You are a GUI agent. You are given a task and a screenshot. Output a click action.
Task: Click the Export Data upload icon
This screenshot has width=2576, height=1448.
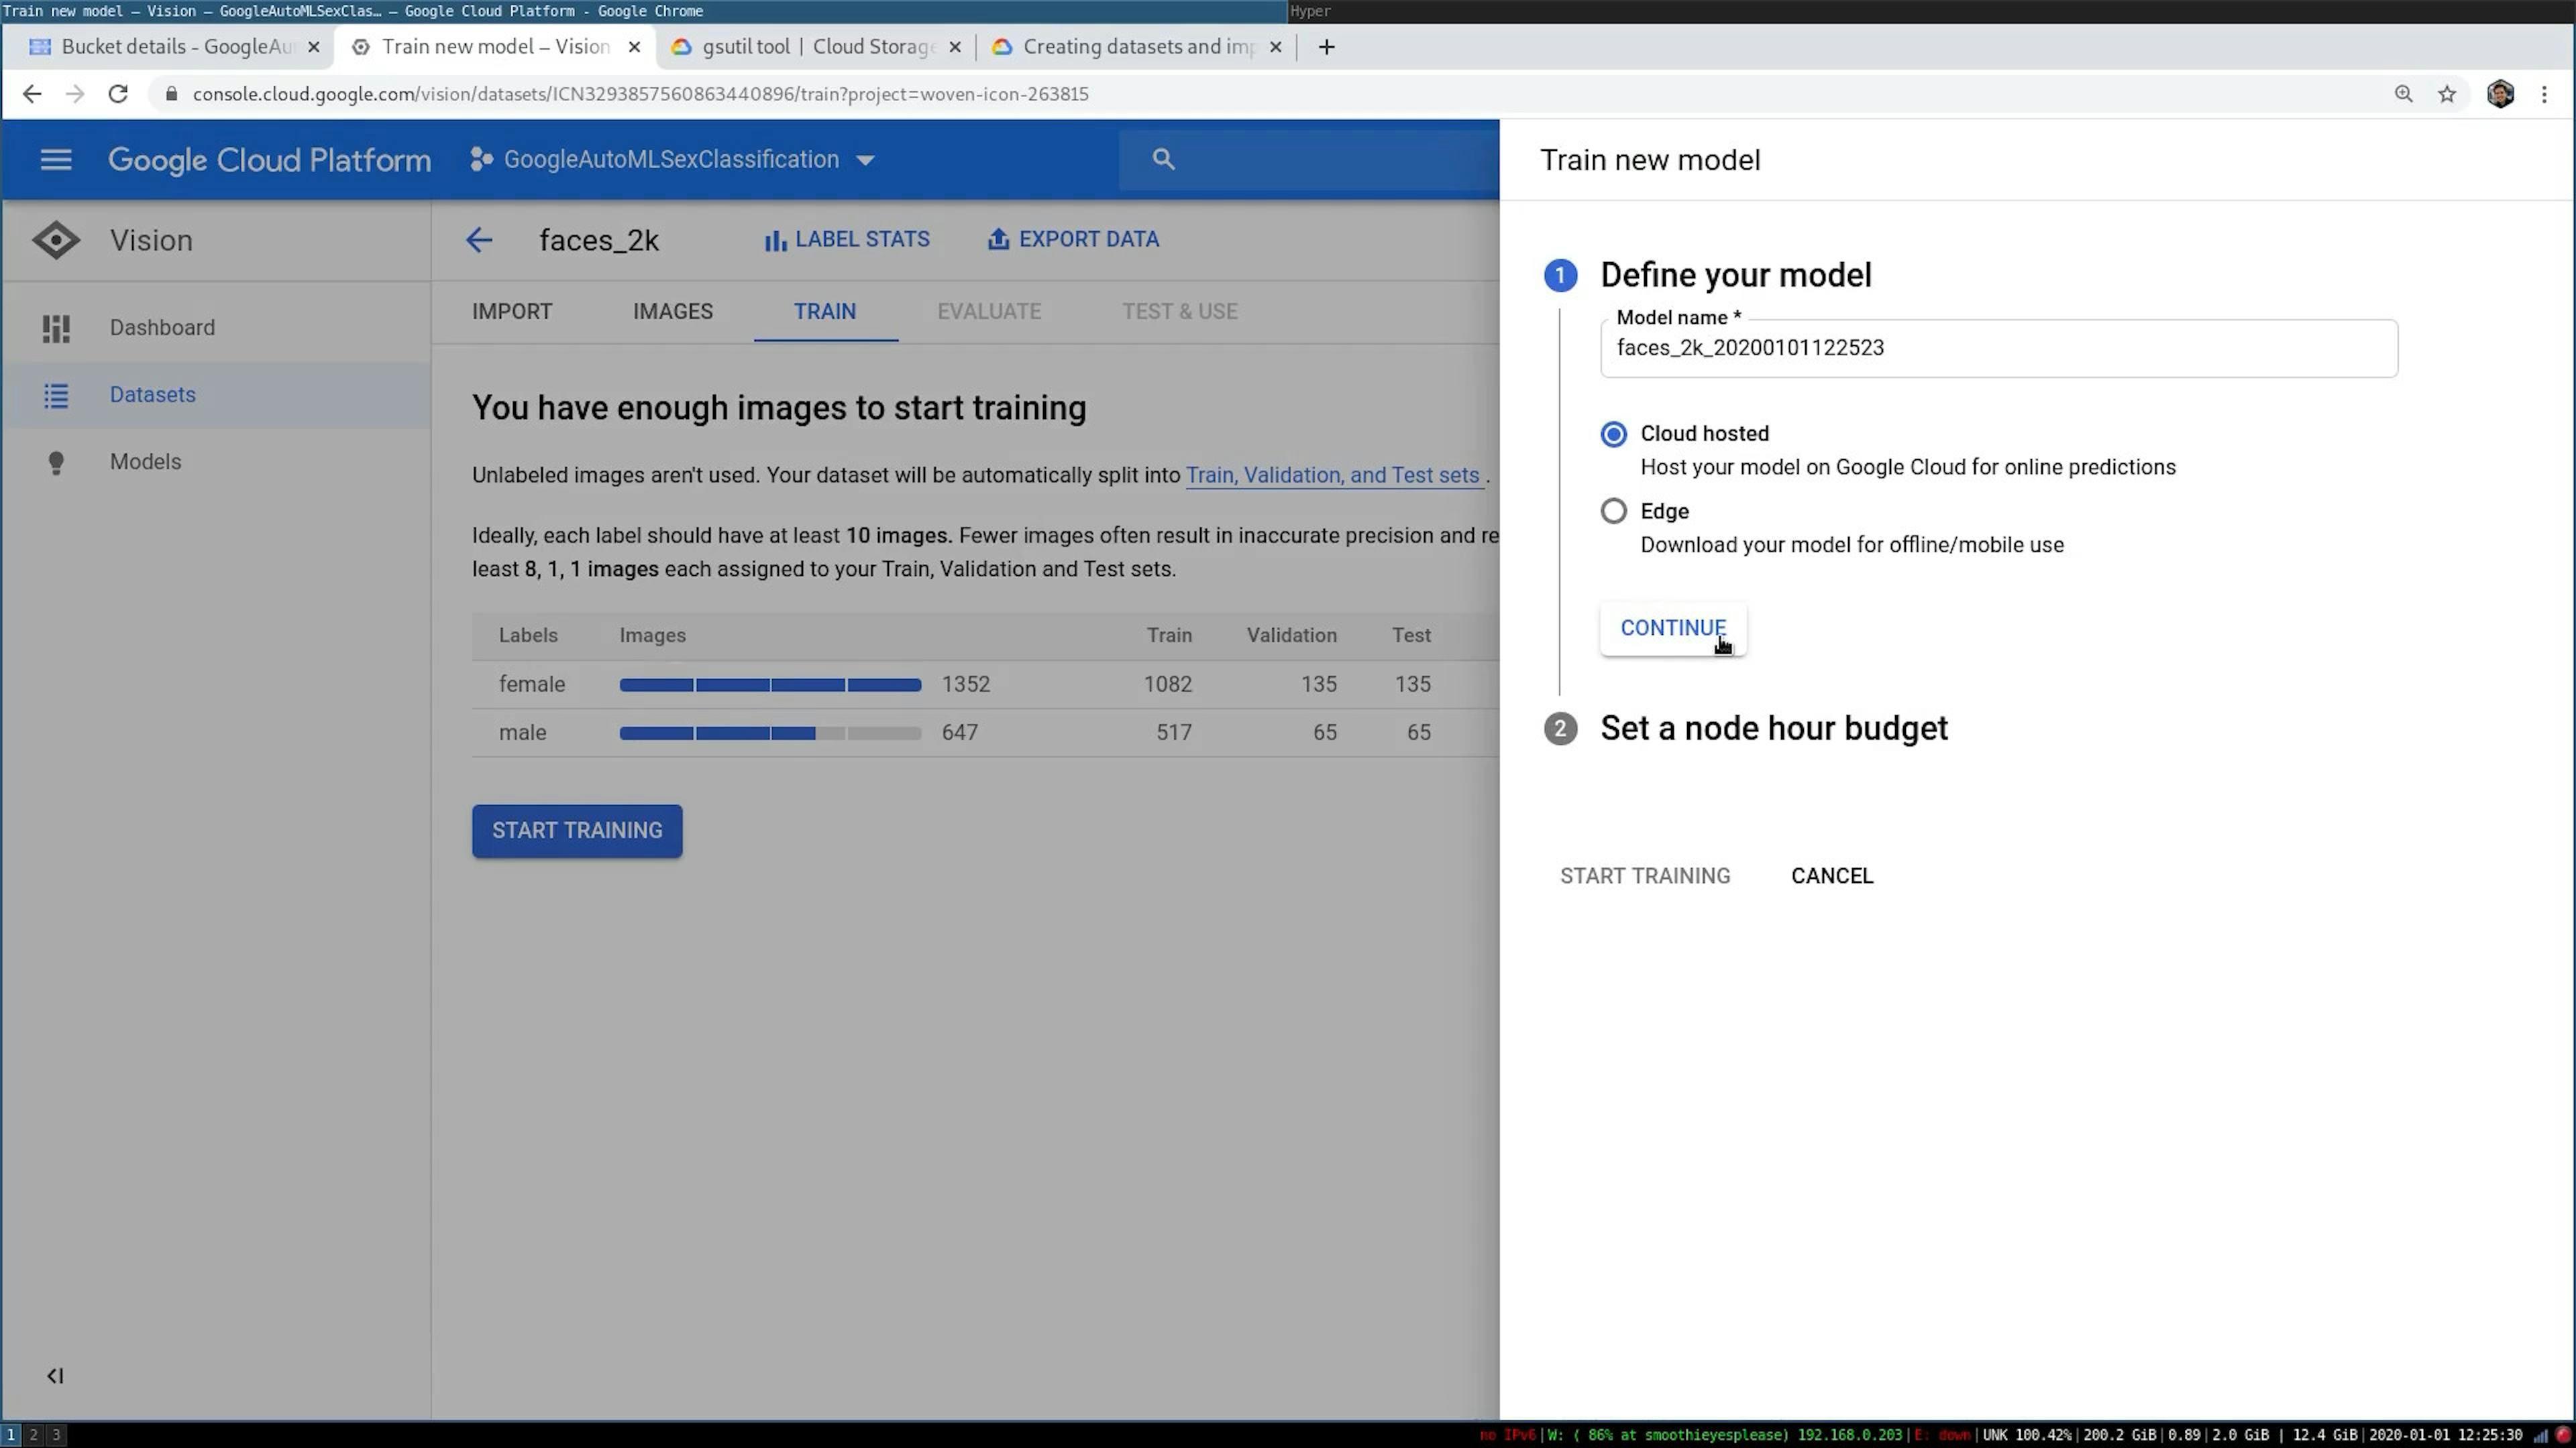[997, 240]
